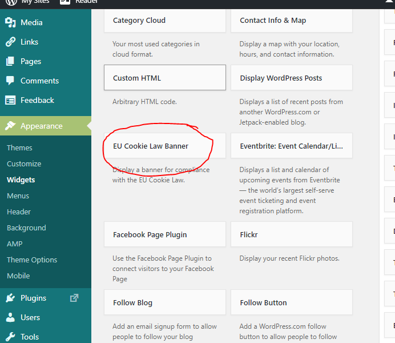395x343 pixels.
Task: Open the Customize submenu item
Action: pos(24,163)
